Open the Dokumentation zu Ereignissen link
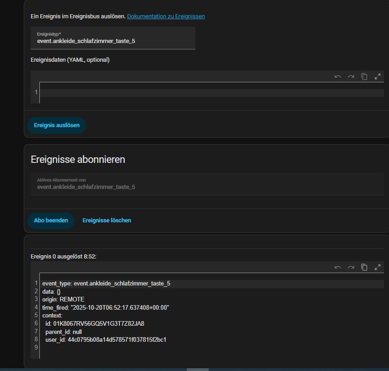Image resolution: width=389 pixels, height=371 pixels. click(x=166, y=16)
